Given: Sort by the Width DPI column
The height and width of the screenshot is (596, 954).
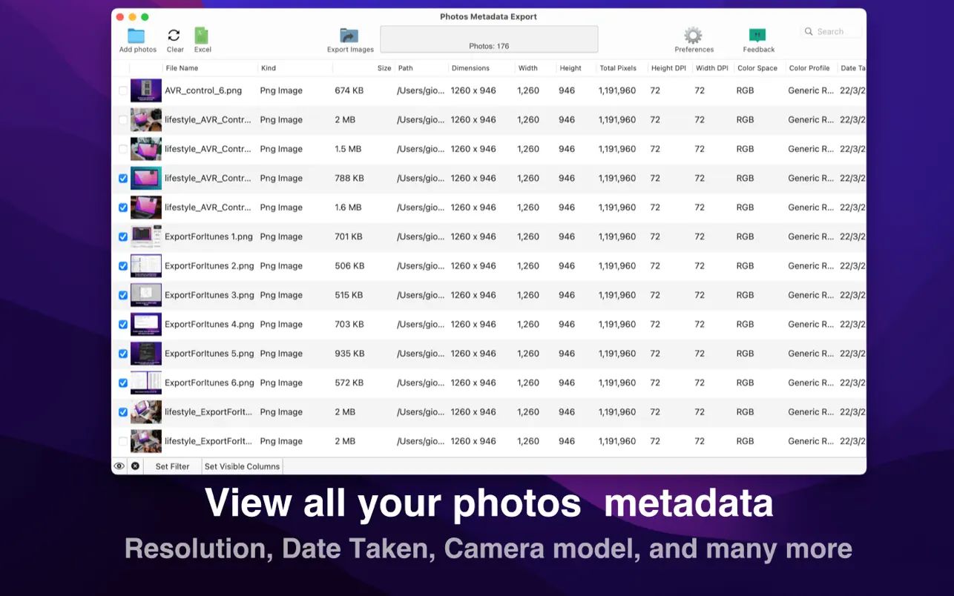Looking at the screenshot, I should pos(711,67).
